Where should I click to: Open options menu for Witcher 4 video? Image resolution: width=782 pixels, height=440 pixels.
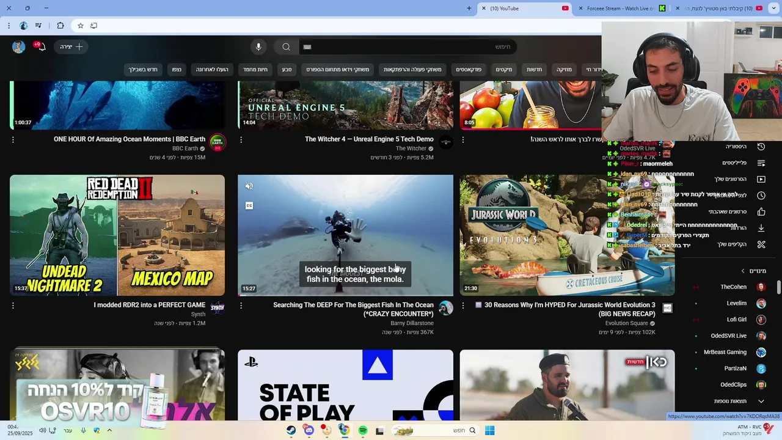click(x=241, y=140)
